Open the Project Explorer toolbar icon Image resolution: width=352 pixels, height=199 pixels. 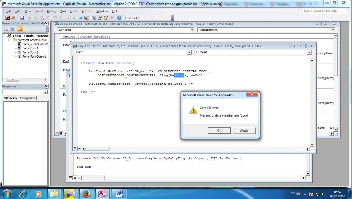94,18
